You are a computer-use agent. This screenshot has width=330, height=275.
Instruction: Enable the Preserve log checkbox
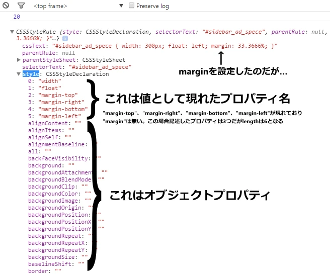(x=131, y=5)
